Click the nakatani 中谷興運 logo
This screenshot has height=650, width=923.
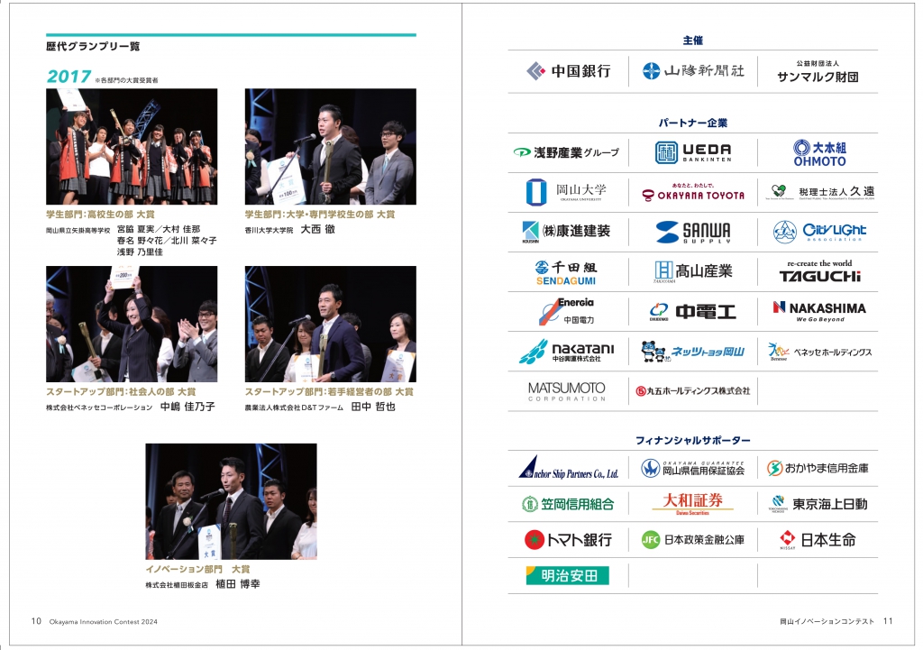(566, 352)
